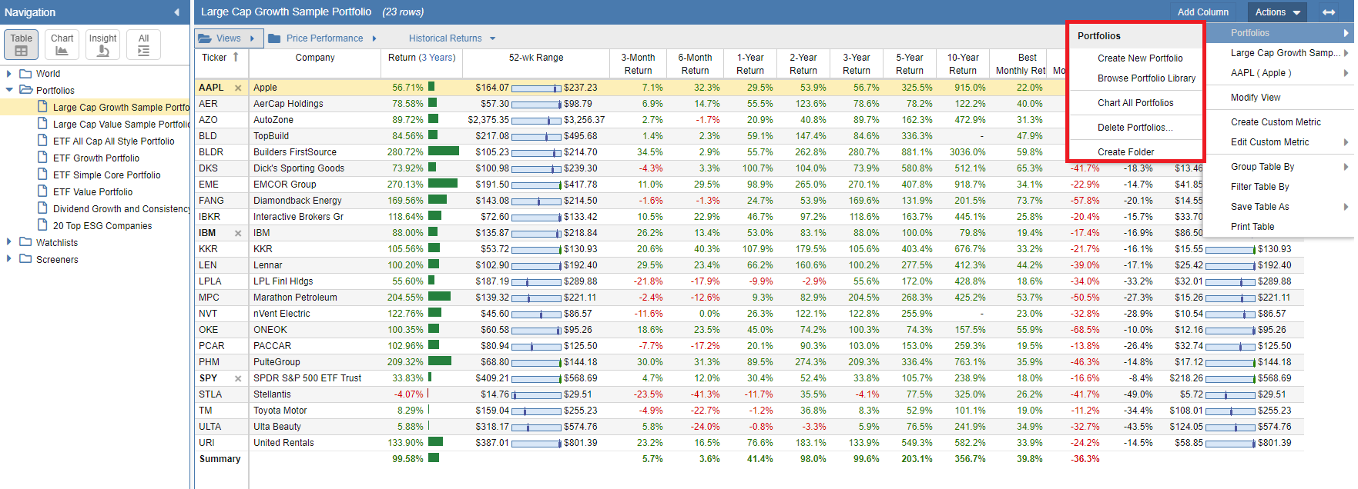
Task: Click the EMCOR Group company name
Action: (284, 185)
